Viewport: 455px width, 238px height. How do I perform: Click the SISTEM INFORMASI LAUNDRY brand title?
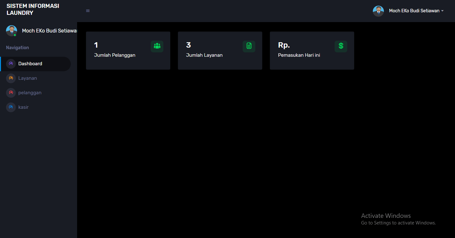pyautogui.click(x=33, y=9)
